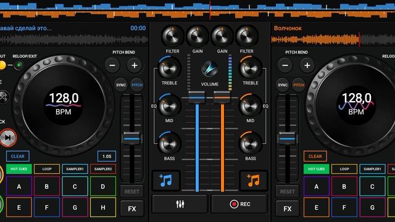
Task: Select left deck SAMPLER1 tab
Action: coord(75,169)
